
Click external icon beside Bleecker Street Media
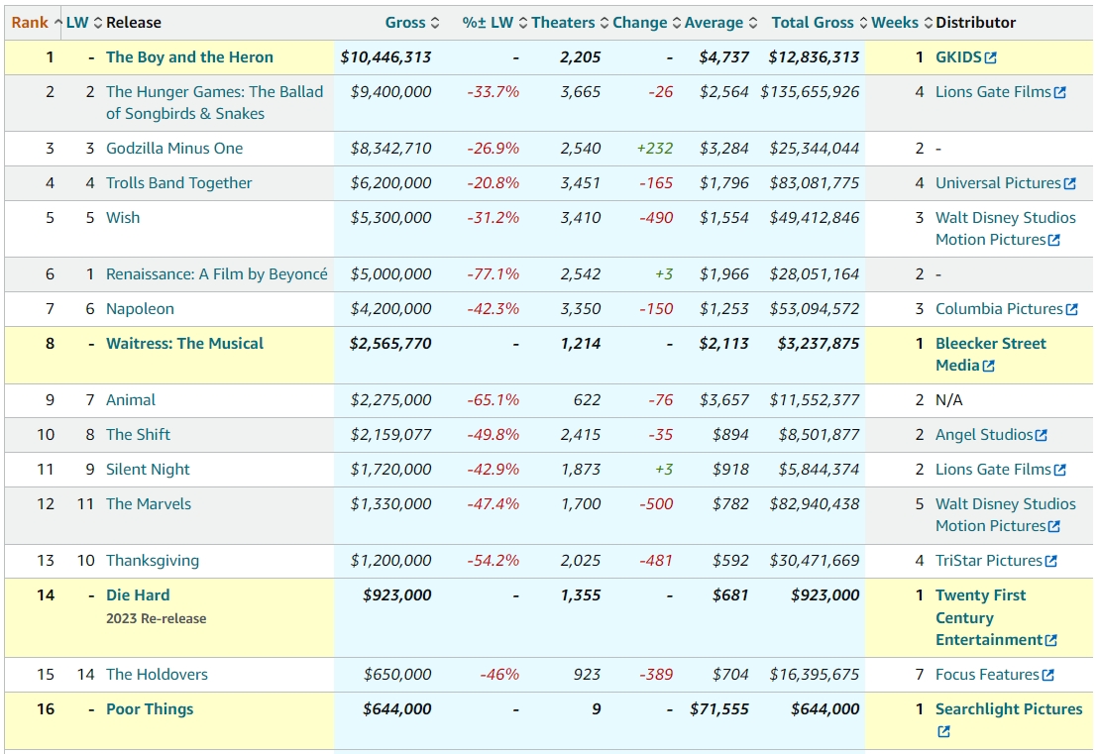point(988,367)
